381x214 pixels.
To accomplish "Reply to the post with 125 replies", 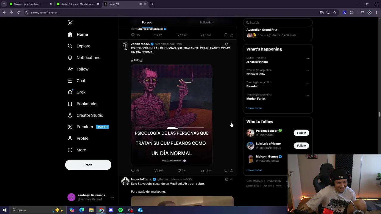I will 135,35.
